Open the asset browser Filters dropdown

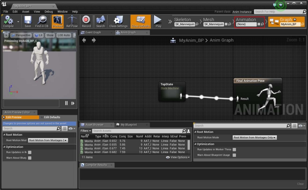point(86,131)
